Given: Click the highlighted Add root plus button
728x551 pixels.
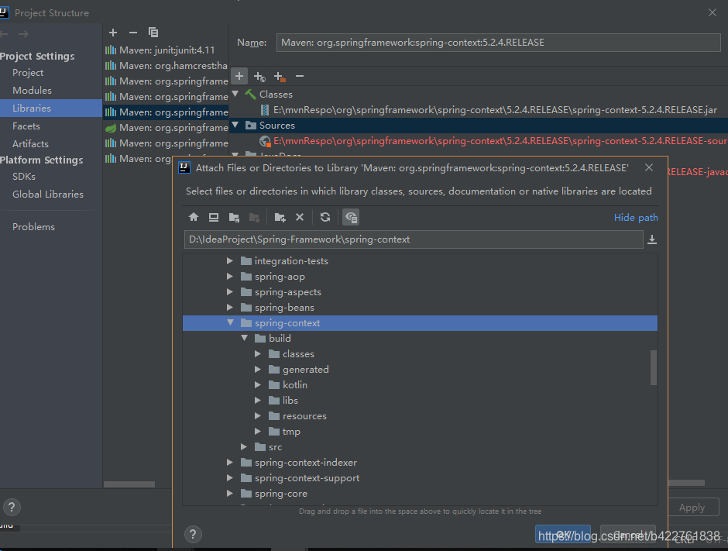Looking at the screenshot, I should click(239, 76).
